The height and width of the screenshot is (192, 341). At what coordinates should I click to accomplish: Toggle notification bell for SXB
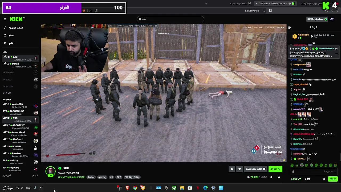pos(232,169)
